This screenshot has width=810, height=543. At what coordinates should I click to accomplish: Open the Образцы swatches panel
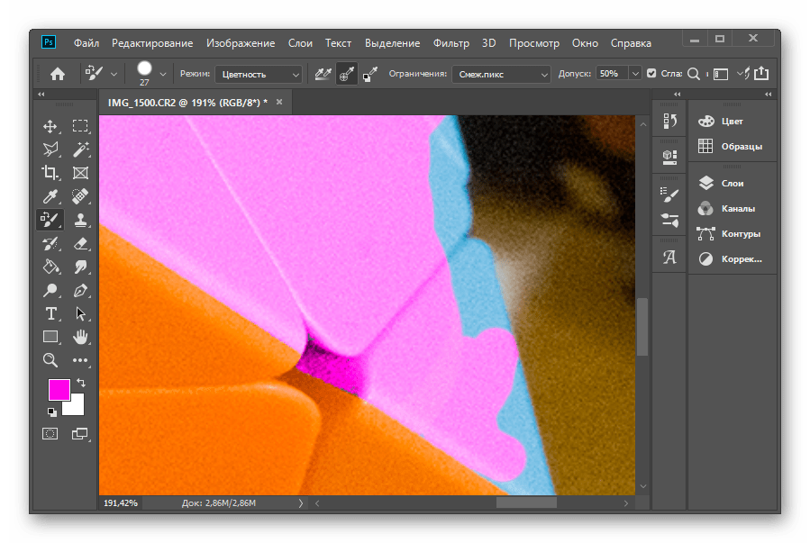732,147
